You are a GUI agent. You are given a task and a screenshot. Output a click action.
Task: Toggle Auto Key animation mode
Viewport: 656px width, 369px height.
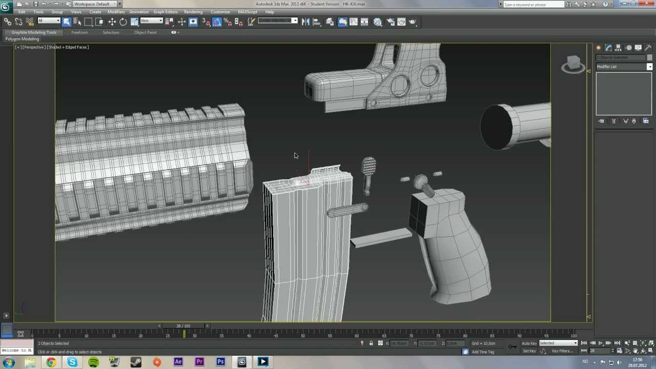click(x=529, y=343)
